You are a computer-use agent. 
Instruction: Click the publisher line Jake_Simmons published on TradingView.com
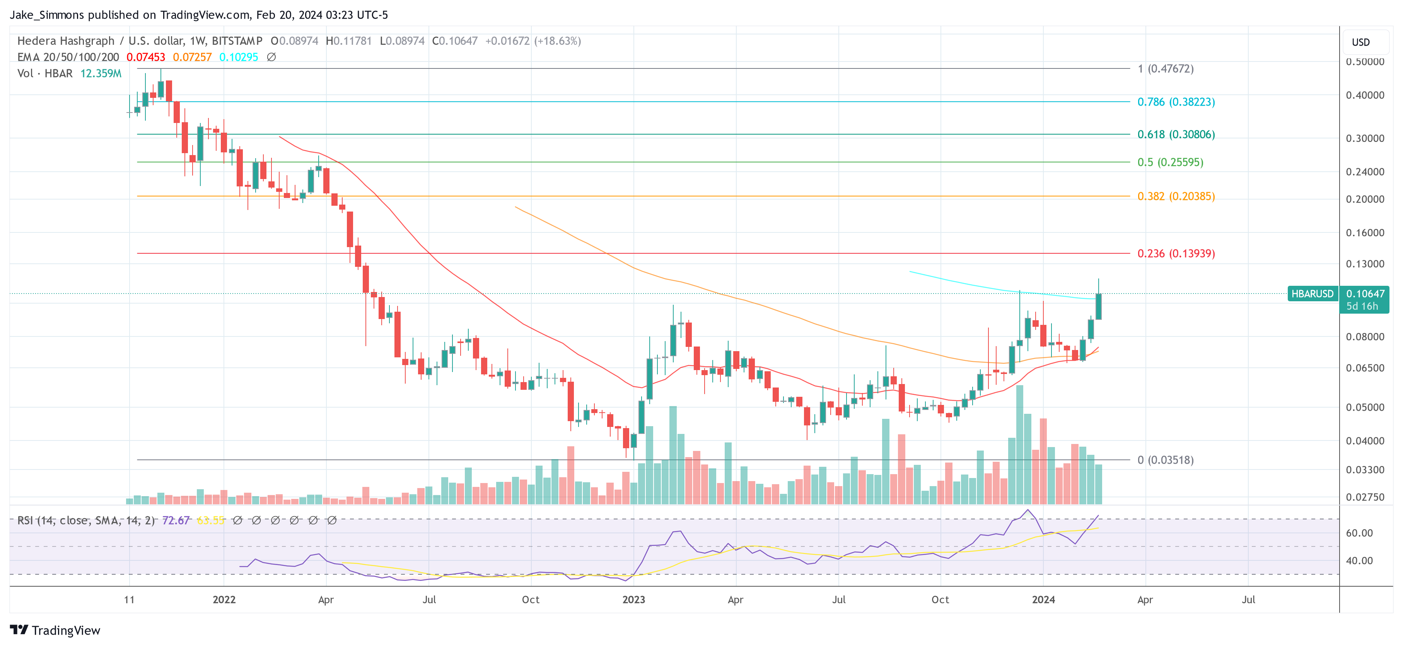click(x=130, y=15)
